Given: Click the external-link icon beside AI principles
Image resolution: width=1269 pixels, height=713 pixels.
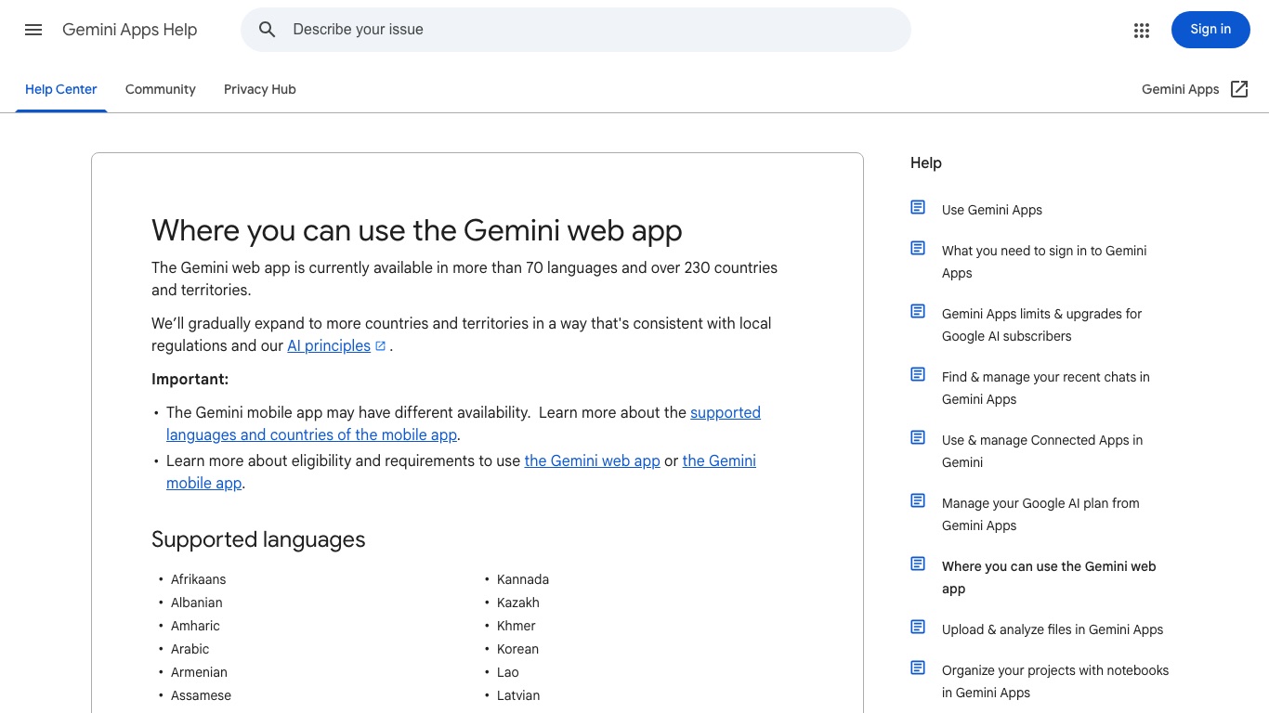Looking at the screenshot, I should coord(380,346).
